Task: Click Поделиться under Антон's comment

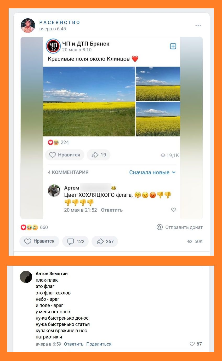Action: click(x=99, y=344)
